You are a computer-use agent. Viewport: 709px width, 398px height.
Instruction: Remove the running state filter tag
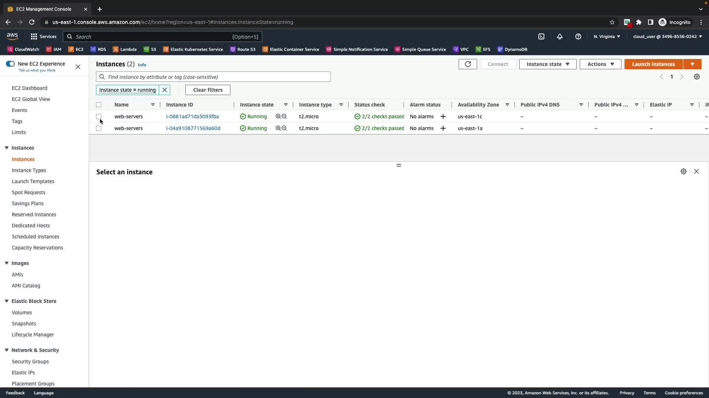pyautogui.click(x=165, y=90)
